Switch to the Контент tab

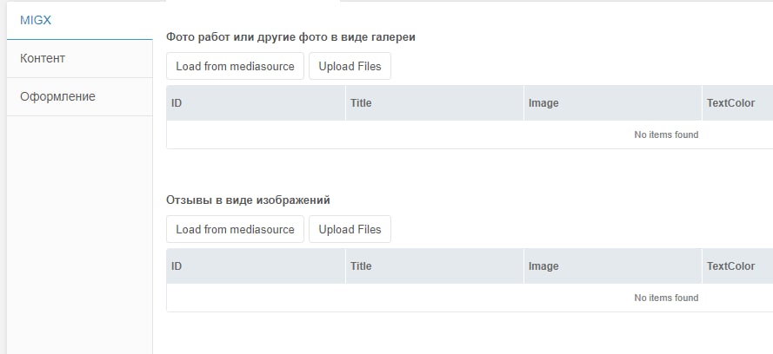(x=80, y=58)
